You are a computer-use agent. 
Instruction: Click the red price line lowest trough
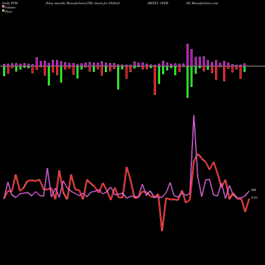tap(162, 231)
